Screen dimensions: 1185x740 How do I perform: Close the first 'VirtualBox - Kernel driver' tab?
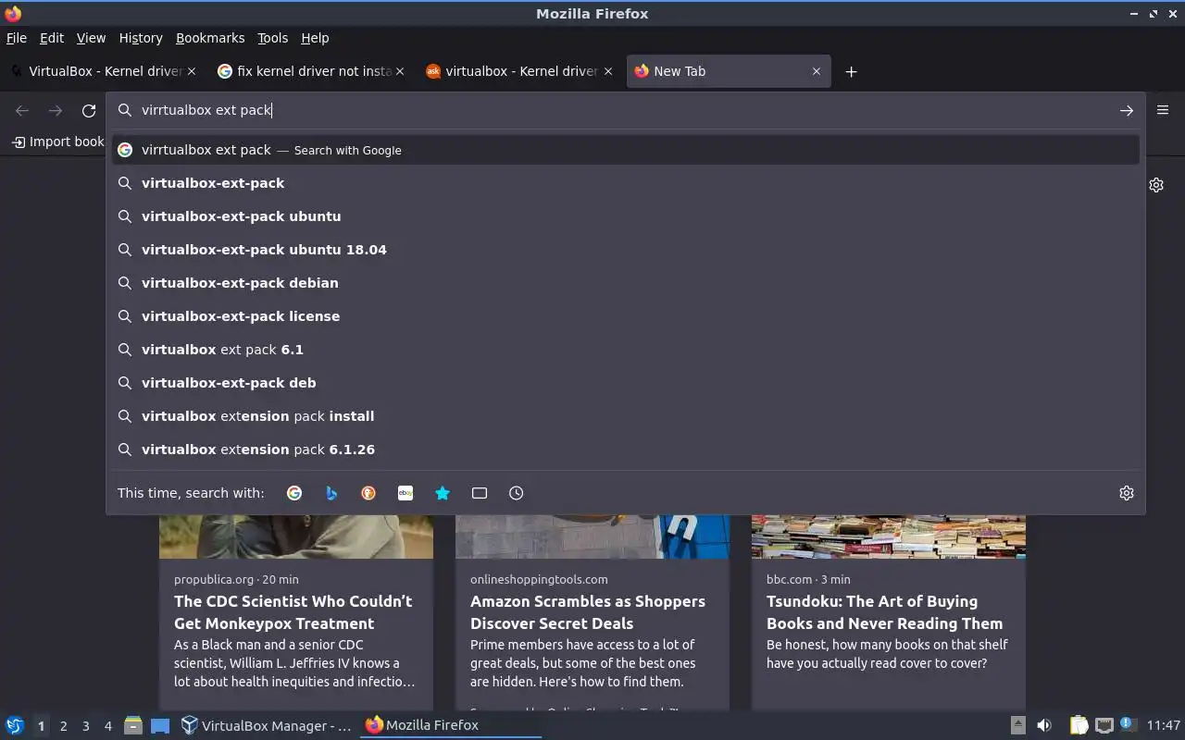[x=192, y=71]
